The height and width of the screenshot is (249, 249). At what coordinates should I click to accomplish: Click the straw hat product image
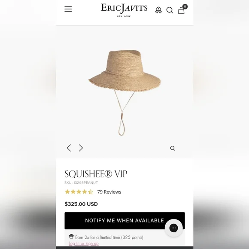coord(125,93)
